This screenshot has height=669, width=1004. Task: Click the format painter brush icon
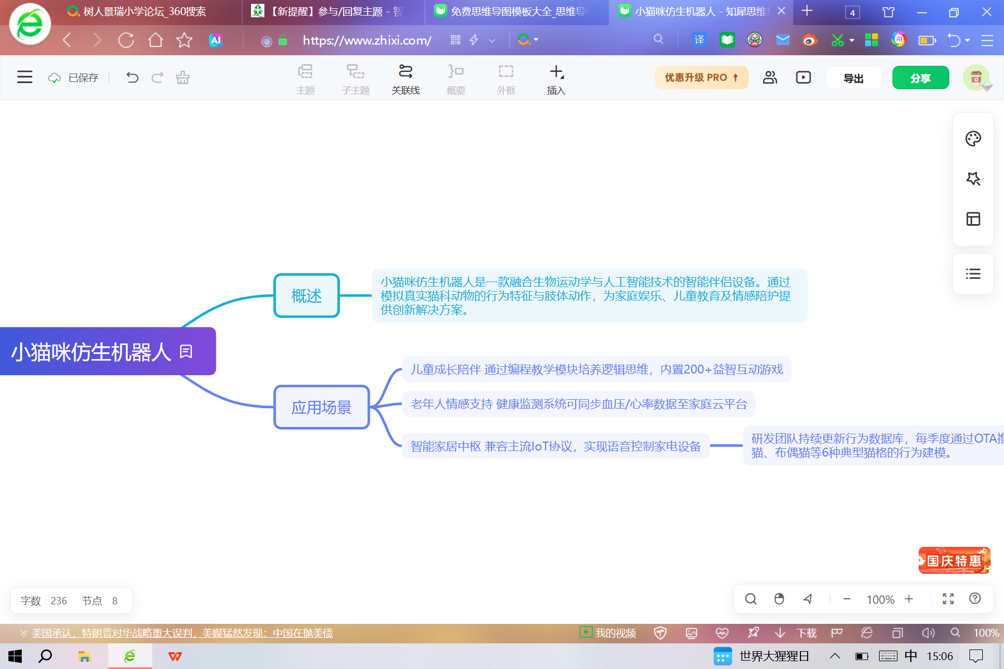click(x=182, y=77)
